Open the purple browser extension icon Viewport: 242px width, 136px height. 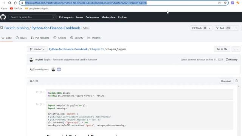[232, 3]
